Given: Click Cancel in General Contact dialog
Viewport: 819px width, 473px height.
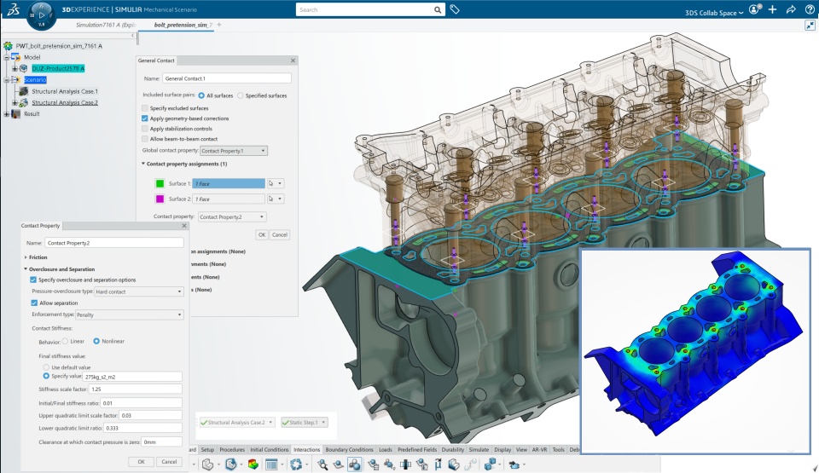Looking at the screenshot, I should [280, 235].
